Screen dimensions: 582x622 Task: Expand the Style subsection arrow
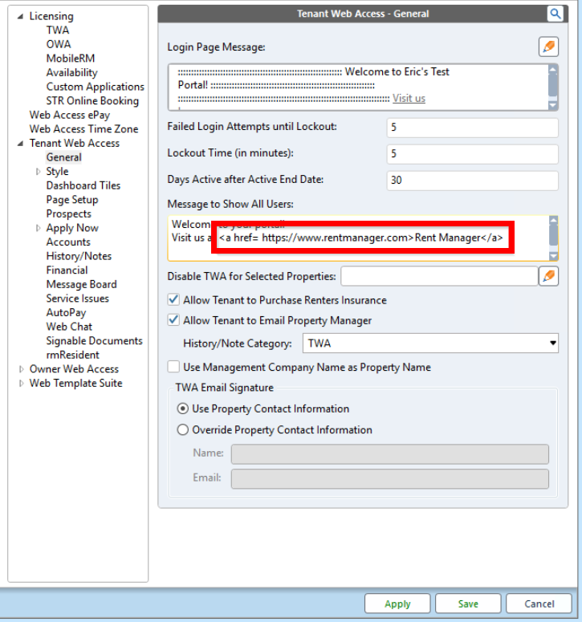38,172
